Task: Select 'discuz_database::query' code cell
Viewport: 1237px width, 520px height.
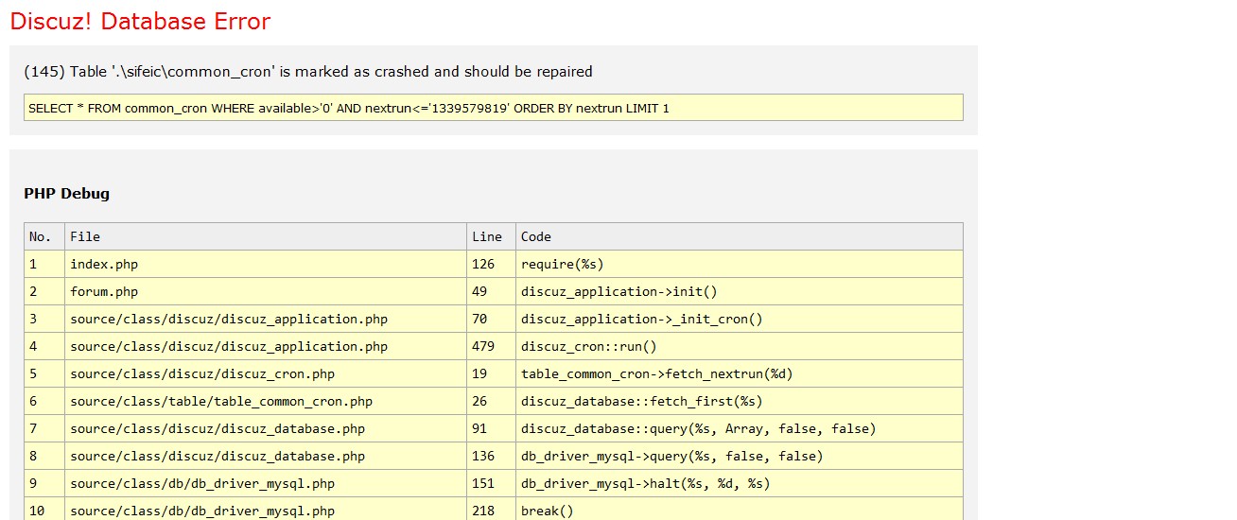Action: [740, 428]
